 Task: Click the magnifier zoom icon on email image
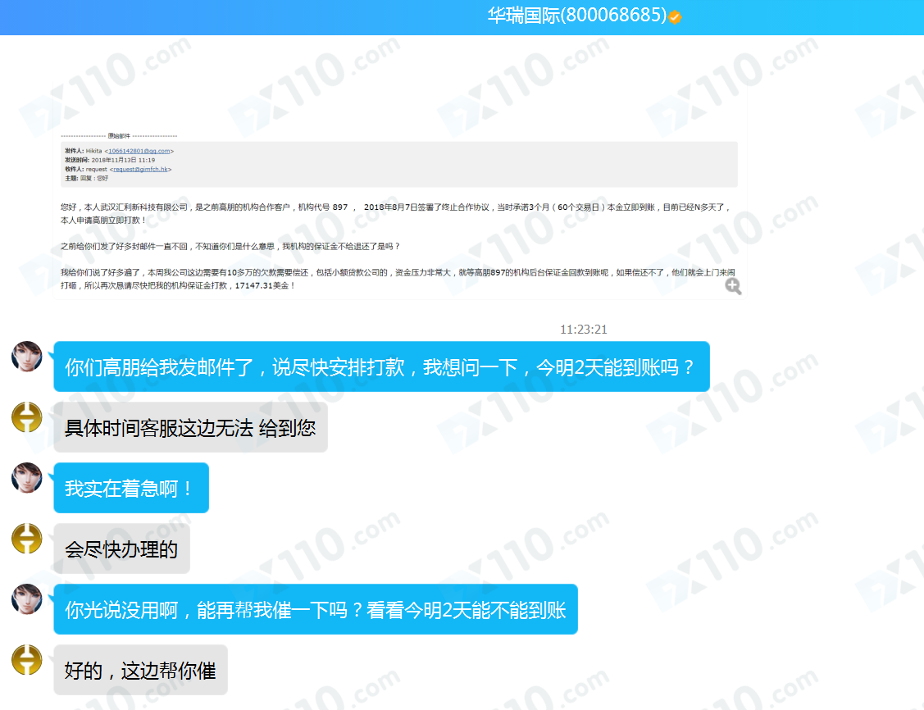click(x=733, y=286)
